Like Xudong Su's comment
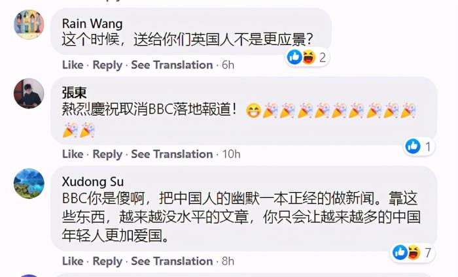458x277 pixels. coord(73,261)
